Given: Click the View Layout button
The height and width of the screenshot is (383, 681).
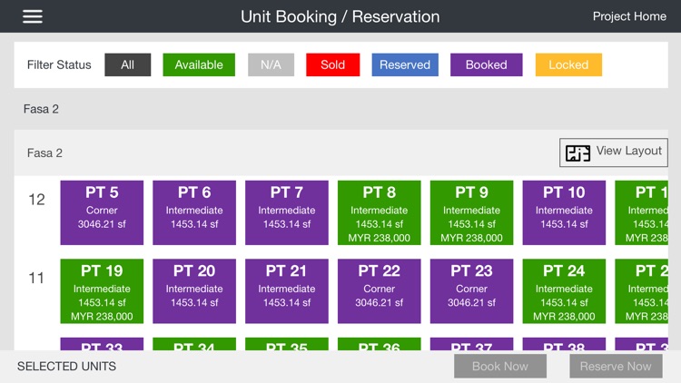Looking at the screenshot, I should 613,152.
